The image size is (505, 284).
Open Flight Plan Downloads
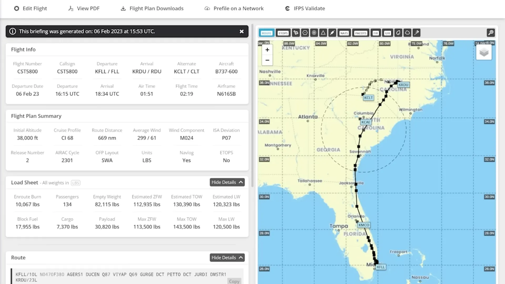coord(151,8)
